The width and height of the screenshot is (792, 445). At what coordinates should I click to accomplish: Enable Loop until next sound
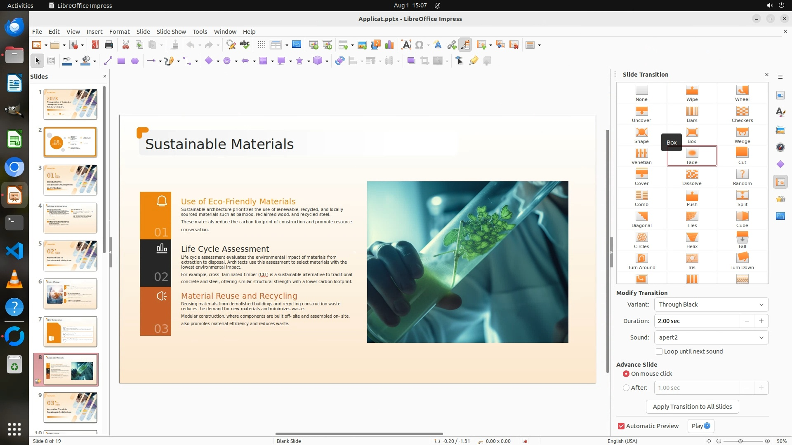pyautogui.click(x=659, y=351)
